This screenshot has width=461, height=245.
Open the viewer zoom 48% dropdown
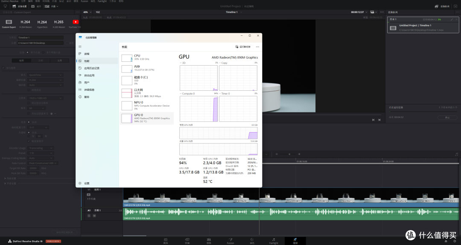[87, 12]
